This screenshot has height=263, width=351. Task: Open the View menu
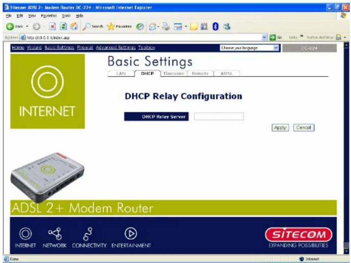point(32,16)
